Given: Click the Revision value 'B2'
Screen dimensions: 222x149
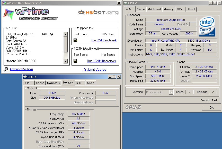Looking at the screenshot, I should pos(210,50).
